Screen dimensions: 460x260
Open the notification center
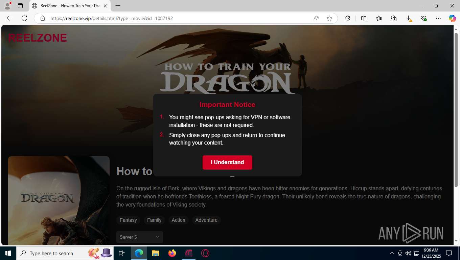449,253
